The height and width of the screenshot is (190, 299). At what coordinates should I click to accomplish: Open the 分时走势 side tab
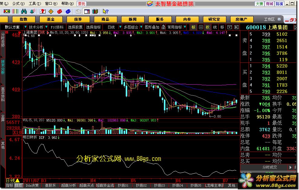coord(3,40)
